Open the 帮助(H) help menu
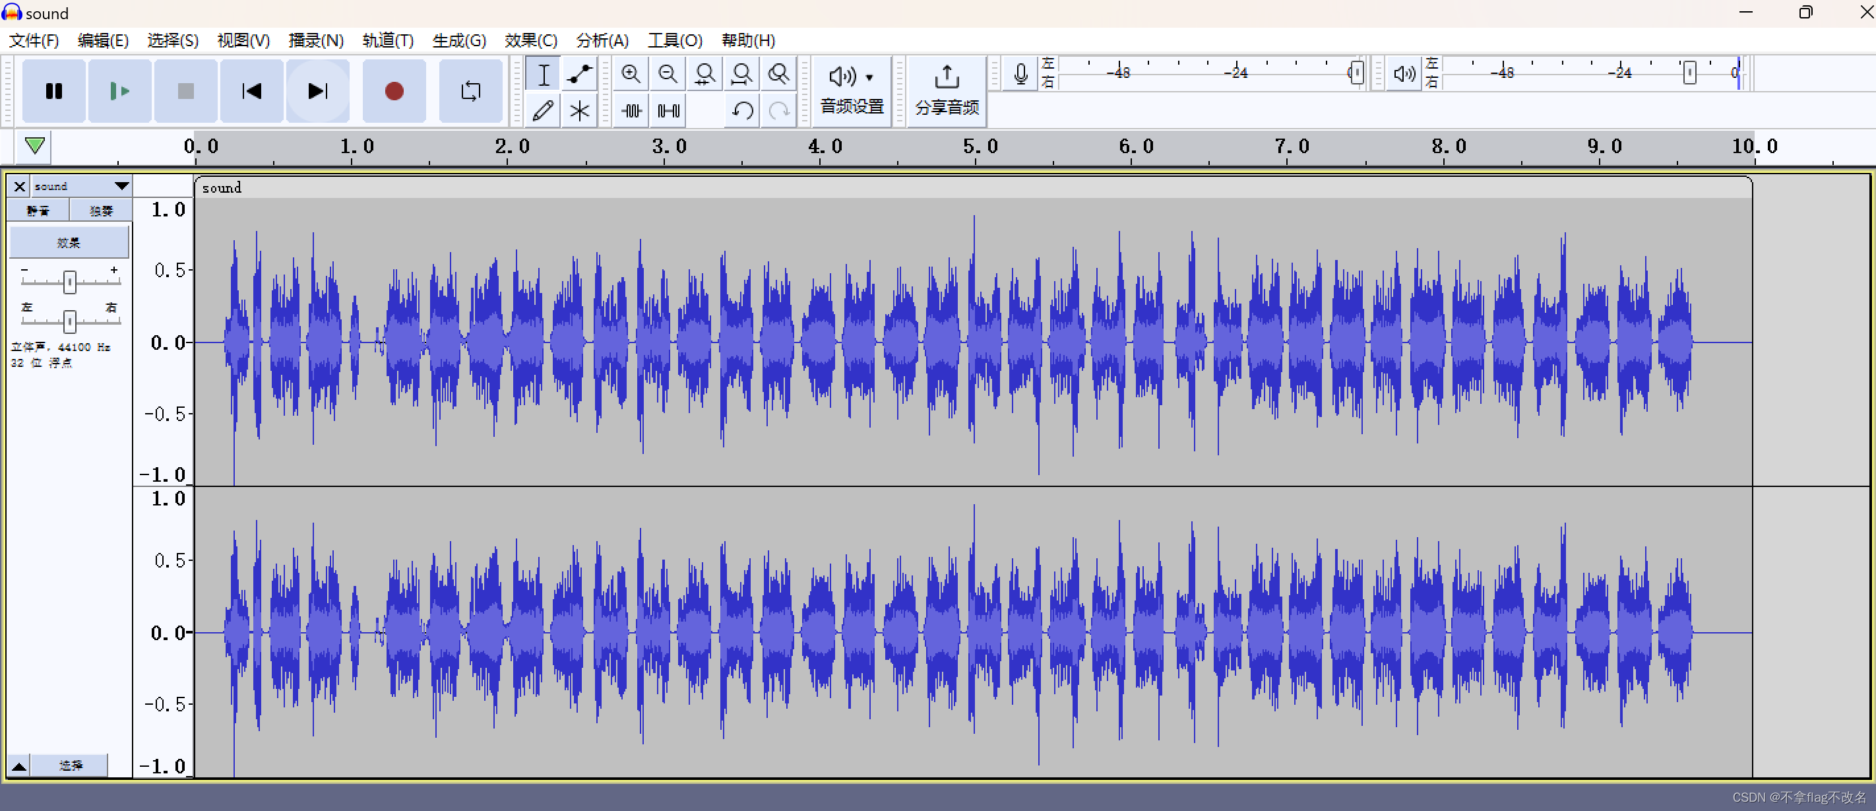1876x811 pixels. pyautogui.click(x=748, y=41)
